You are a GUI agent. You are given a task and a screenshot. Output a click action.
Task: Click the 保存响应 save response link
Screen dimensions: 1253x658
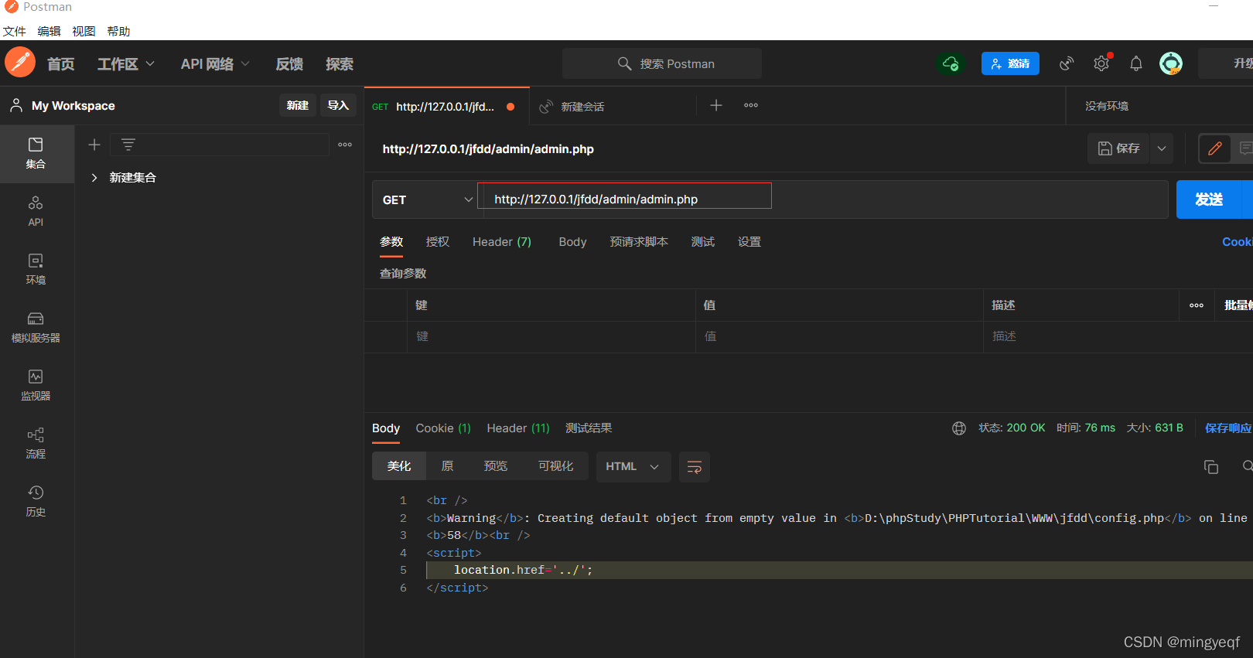(x=1228, y=428)
